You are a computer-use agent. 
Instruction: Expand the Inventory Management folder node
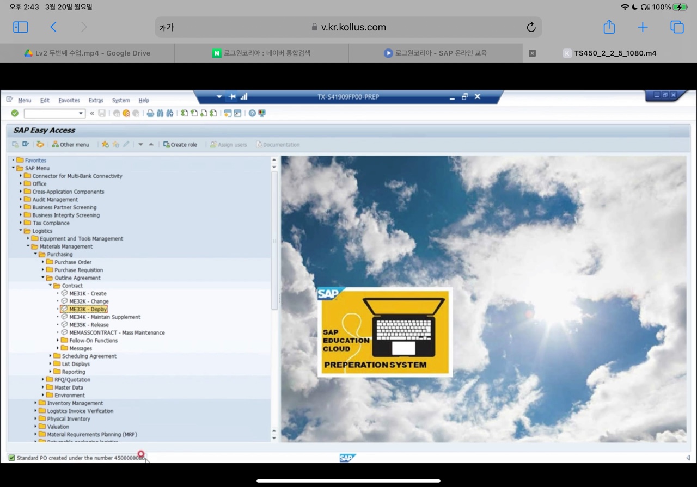[36, 403]
